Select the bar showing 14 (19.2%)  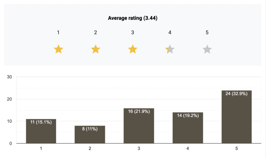click(x=188, y=128)
